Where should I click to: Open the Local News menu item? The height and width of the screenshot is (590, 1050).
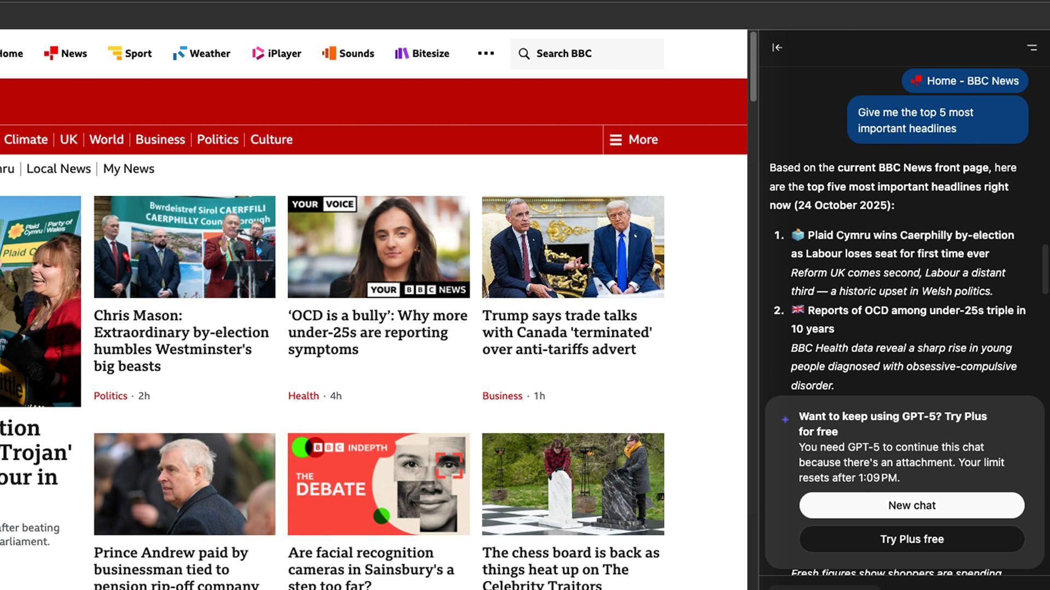tap(59, 169)
